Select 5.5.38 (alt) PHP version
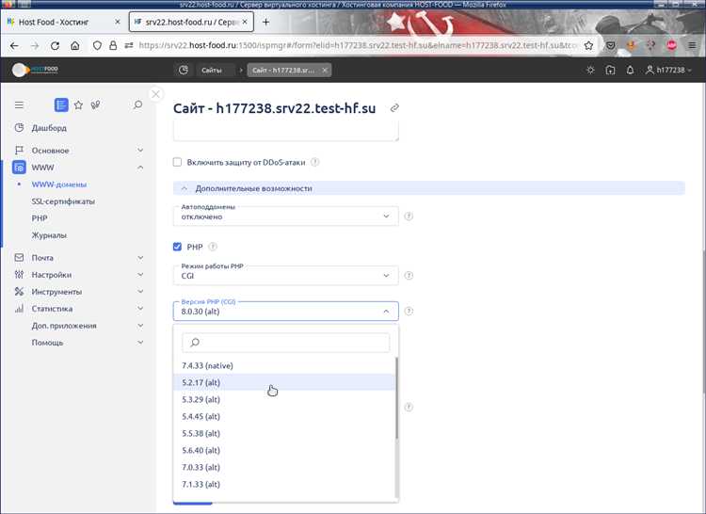 pos(284,433)
